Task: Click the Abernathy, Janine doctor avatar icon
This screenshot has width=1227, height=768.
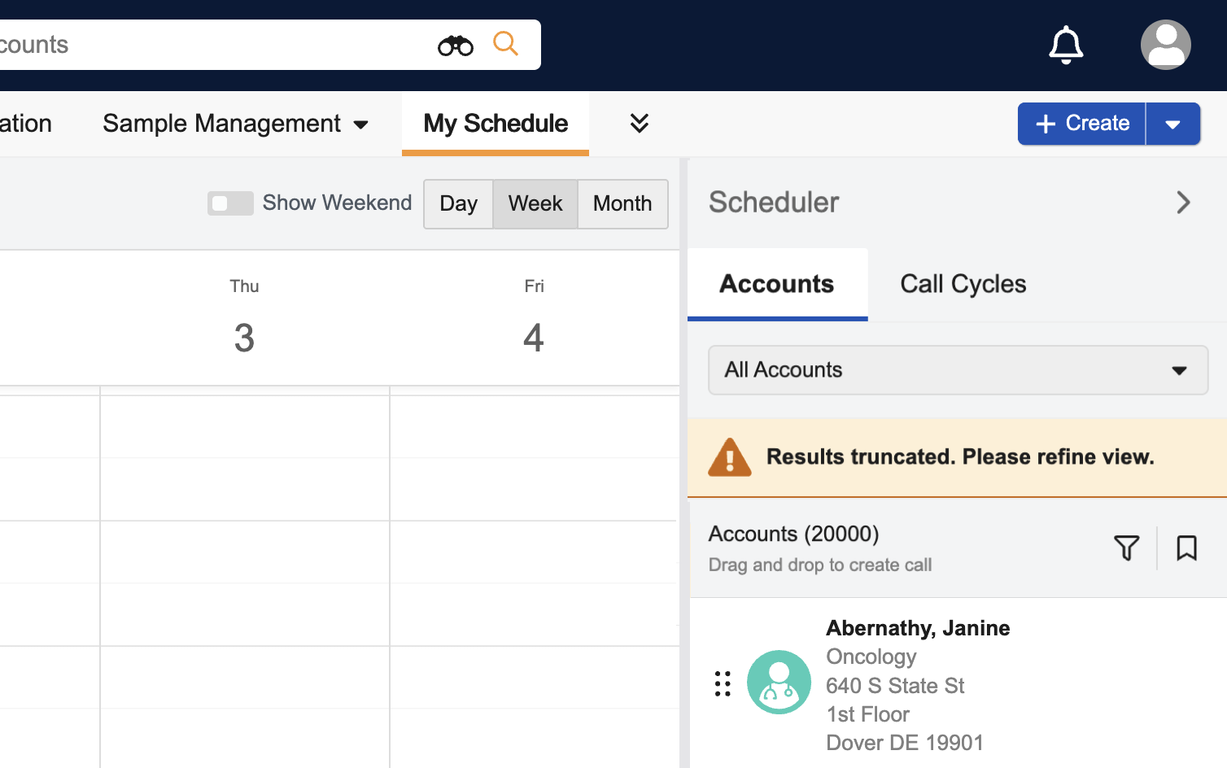Action: coord(779,682)
